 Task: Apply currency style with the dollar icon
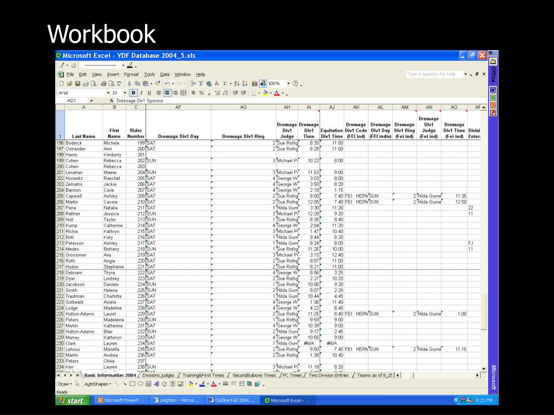point(194,93)
